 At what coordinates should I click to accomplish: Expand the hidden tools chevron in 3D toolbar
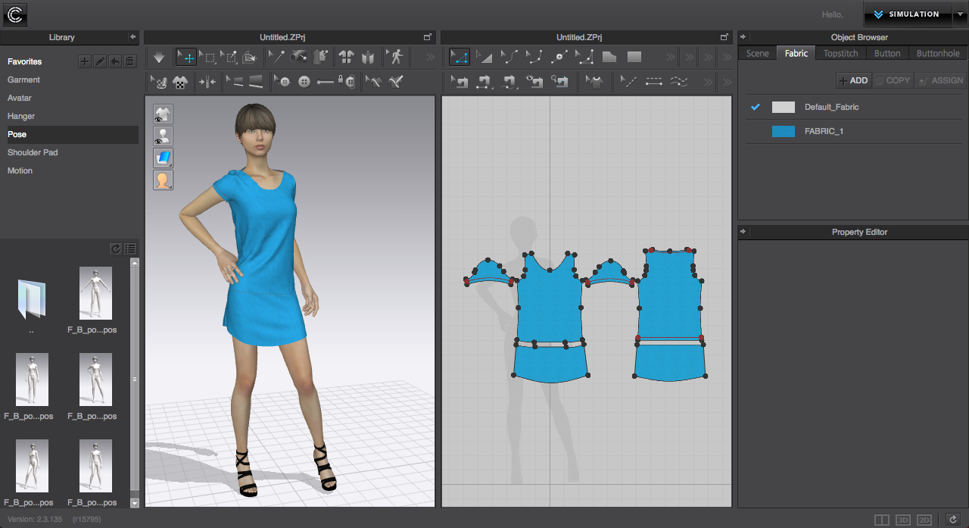tap(430, 57)
